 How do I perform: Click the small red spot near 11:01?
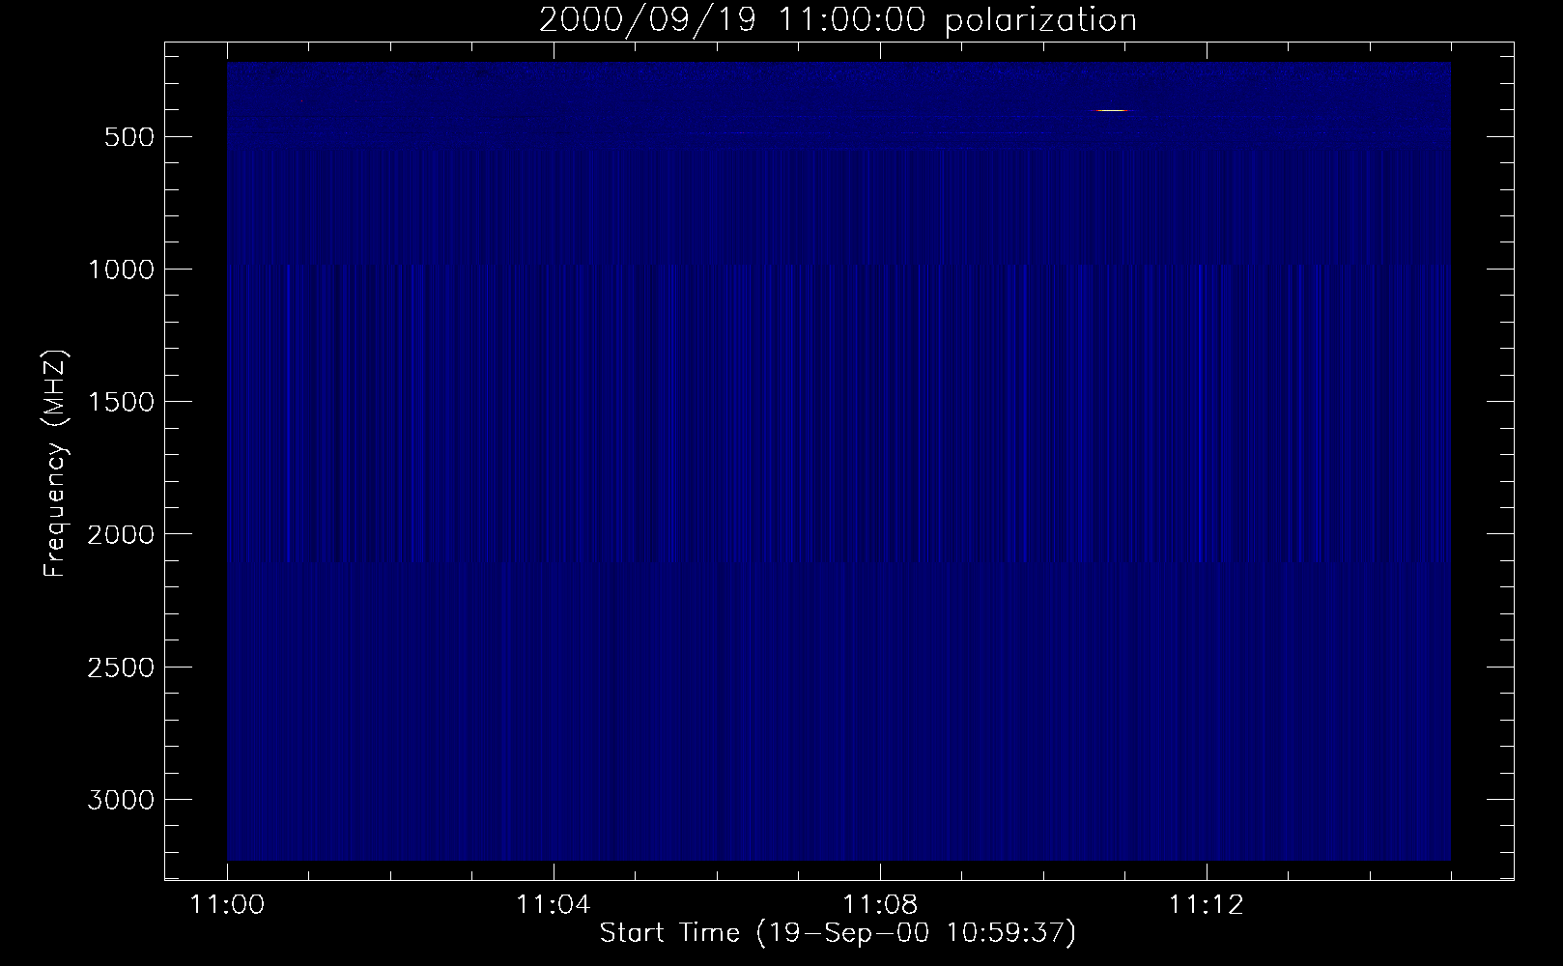click(301, 100)
